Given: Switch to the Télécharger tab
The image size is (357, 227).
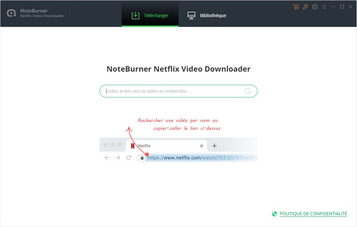Looking at the screenshot, I should tap(150, 15).
